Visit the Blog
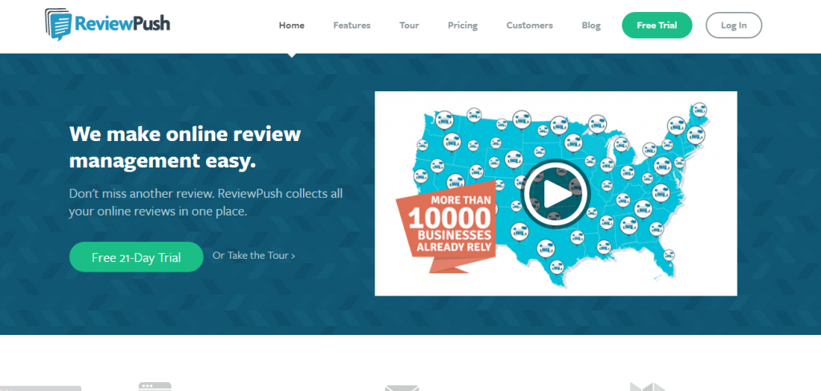Image resolution: width=821 pixels, height=391 pixels. click(591, 25)
